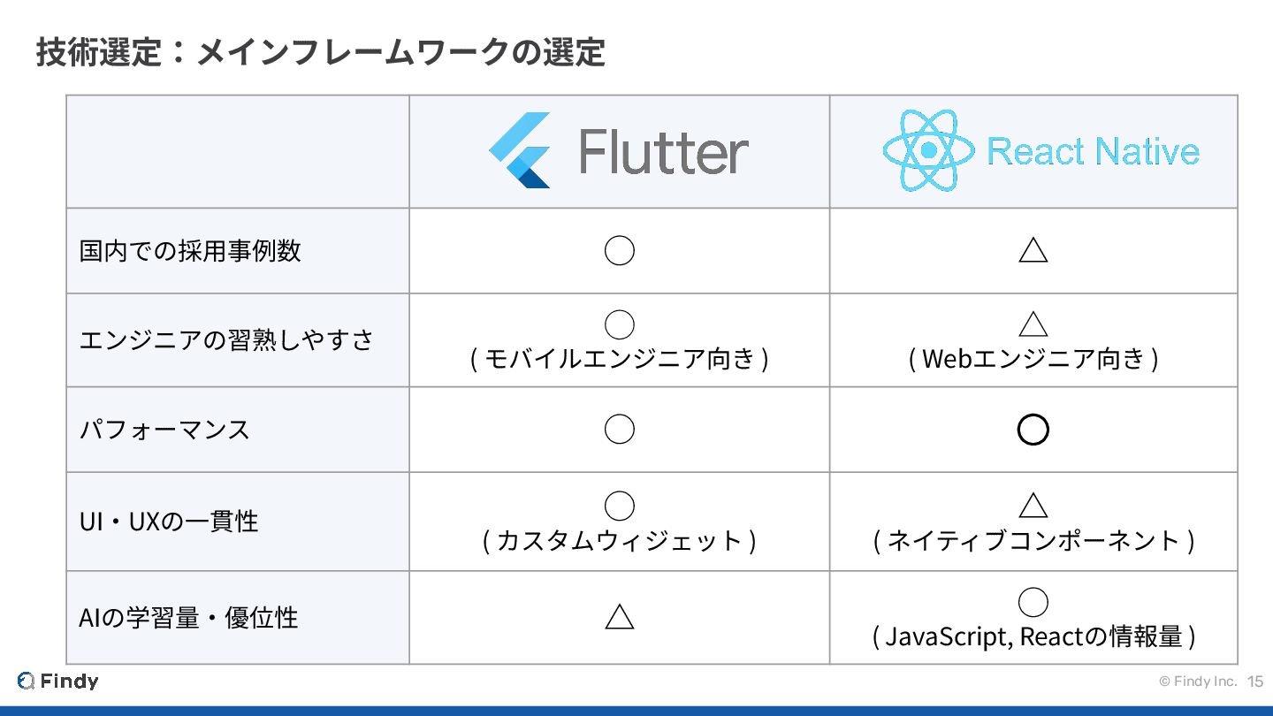Click the triangle above Webエンジニア向き
Viewport: 1273px width, 716px height.
point(1033,324)
